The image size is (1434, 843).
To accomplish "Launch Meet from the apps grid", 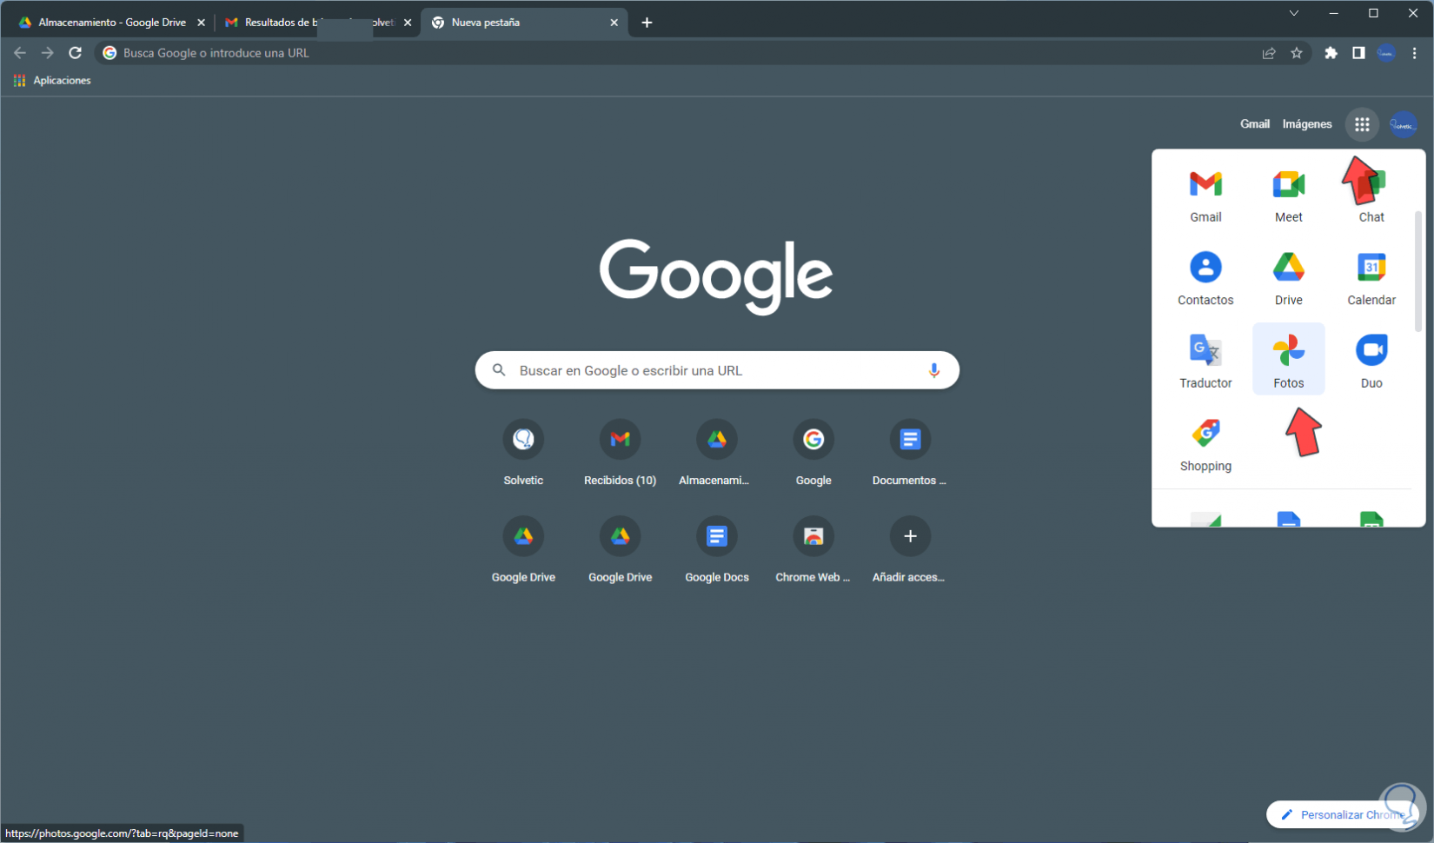I will point(1288,196).
